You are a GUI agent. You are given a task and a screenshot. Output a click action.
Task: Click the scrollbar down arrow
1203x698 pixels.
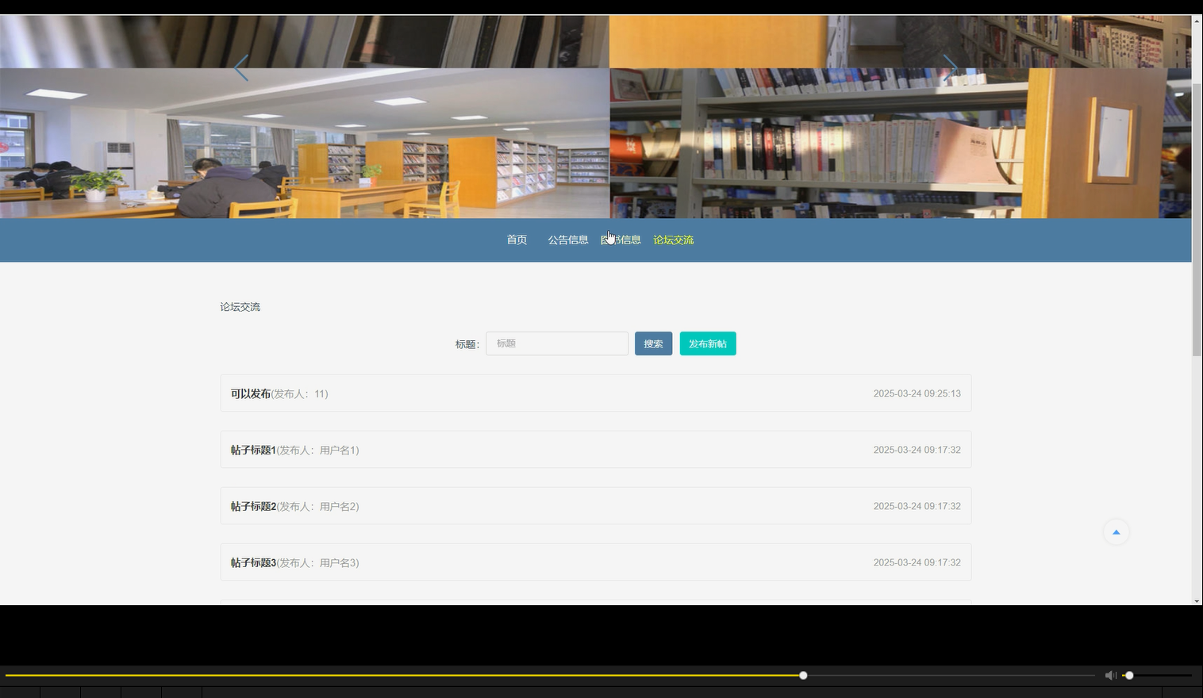pos(1197,601)
